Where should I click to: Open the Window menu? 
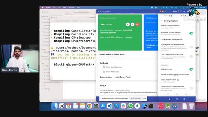pos(71,7)
